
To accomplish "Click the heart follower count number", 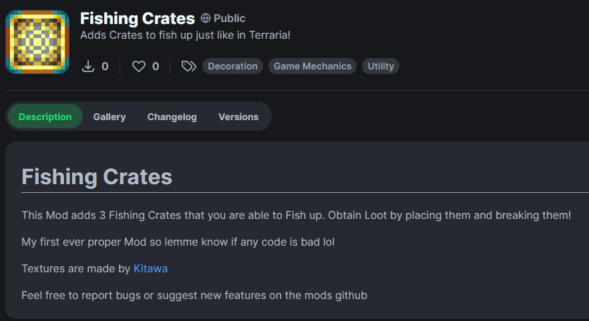I will pos(156,67).
